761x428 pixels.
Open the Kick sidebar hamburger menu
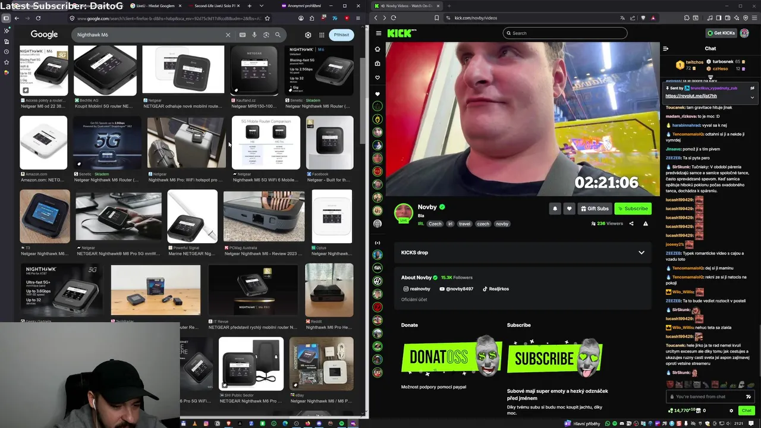point(378,33)
